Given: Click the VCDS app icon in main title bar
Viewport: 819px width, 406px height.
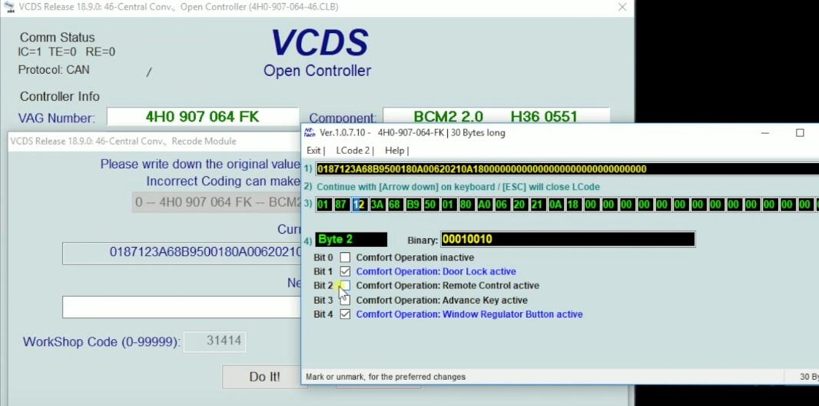Looking at the screenshot, I should 9,7.
